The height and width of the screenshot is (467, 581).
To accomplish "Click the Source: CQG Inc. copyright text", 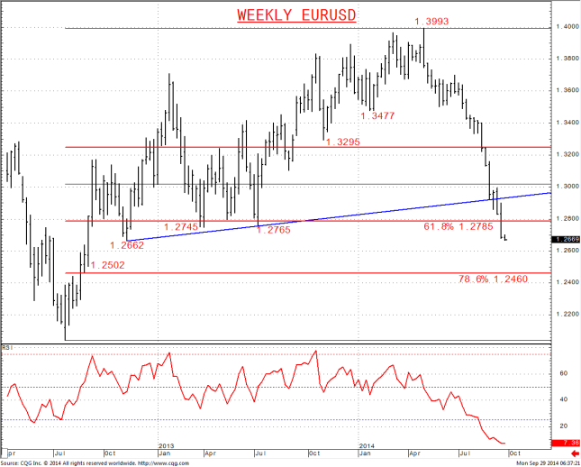I will point(69,463).
